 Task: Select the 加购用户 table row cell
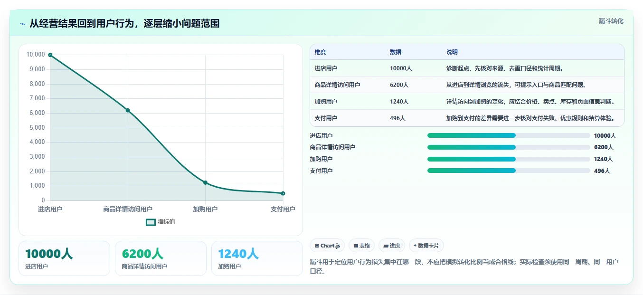[x=348, y=102]
